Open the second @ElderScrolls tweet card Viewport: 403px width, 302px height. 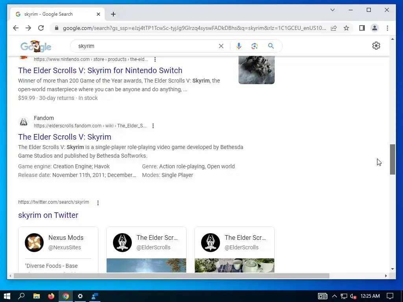(235, 250)
